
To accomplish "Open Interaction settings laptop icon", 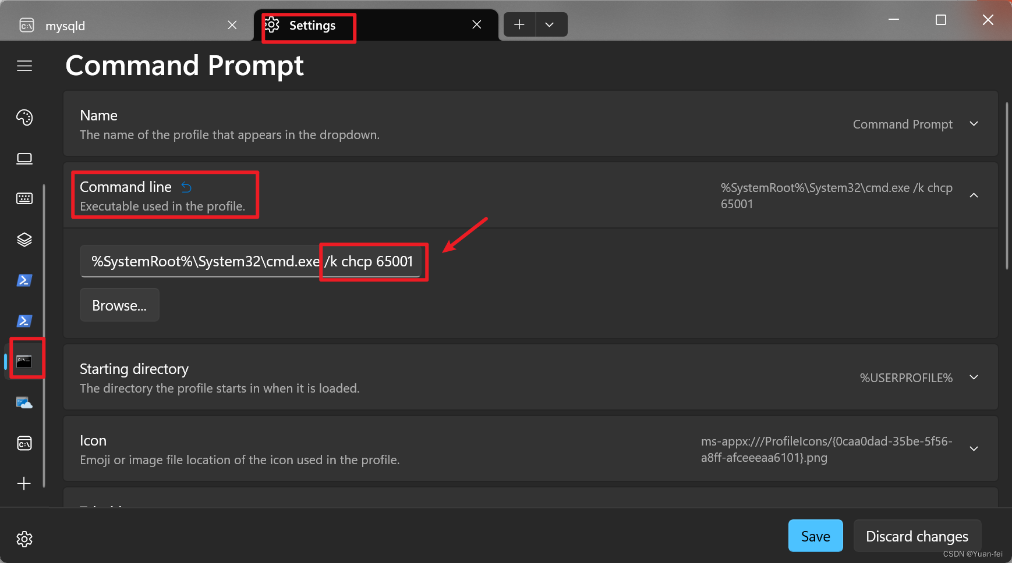I will click(x=24, y=159).
